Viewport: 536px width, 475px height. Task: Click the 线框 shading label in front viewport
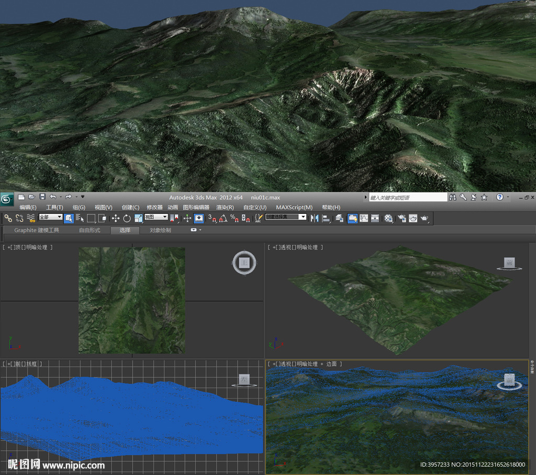click(x=31, y=364)
